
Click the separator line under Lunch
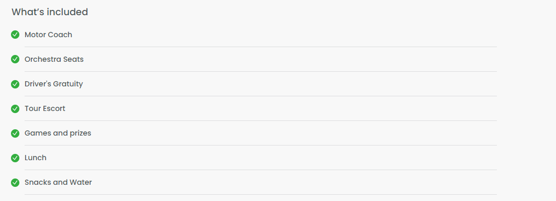(x=260, y=170)
